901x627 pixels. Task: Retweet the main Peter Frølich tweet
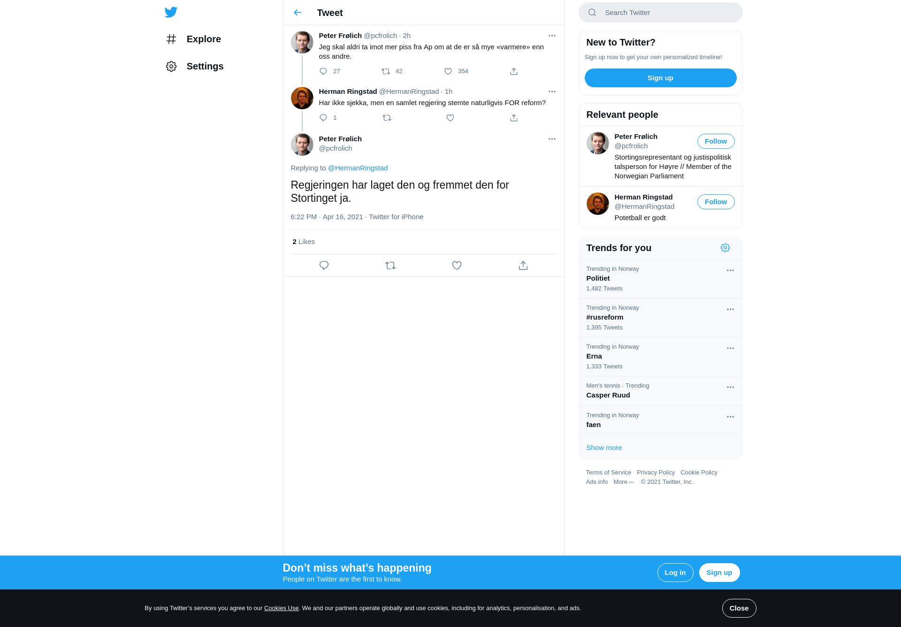(390, 266)
